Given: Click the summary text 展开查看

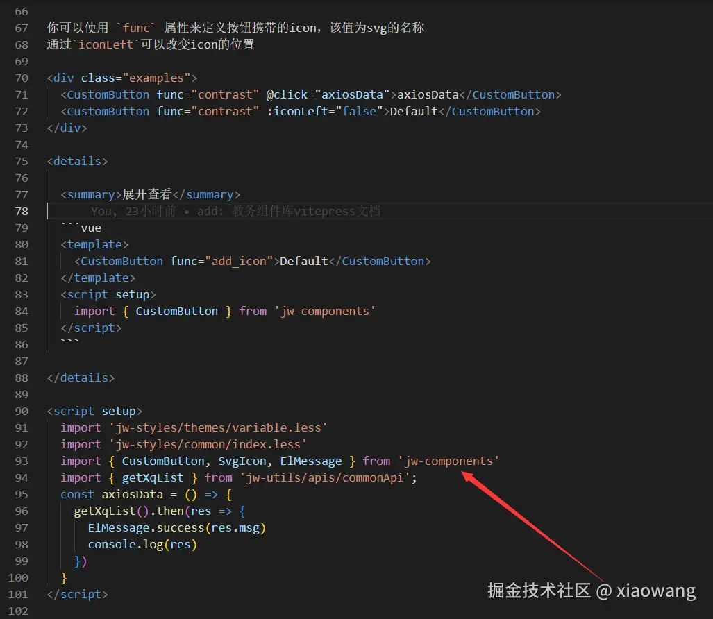Looking at the screenshot, I should click(147, 195).
